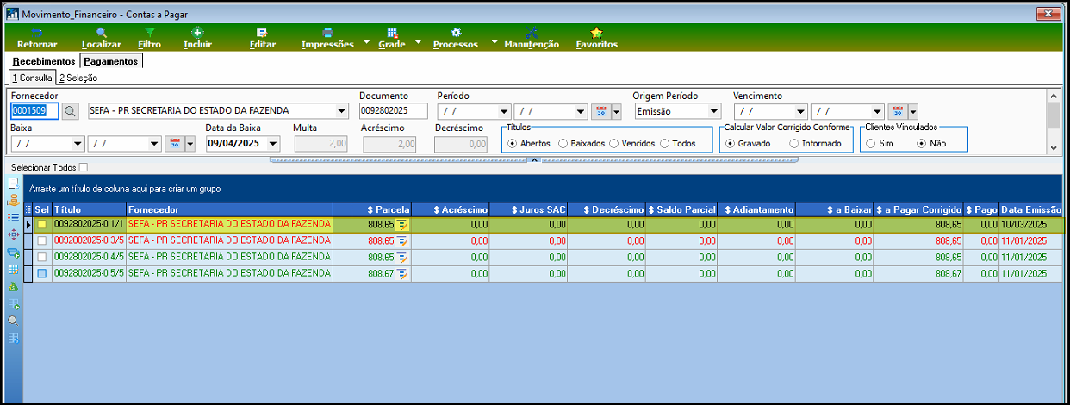This screenshot has height=405, width=1070.
Task: Click the green money bag sidebar icon
Action: [x=13, y=287]
